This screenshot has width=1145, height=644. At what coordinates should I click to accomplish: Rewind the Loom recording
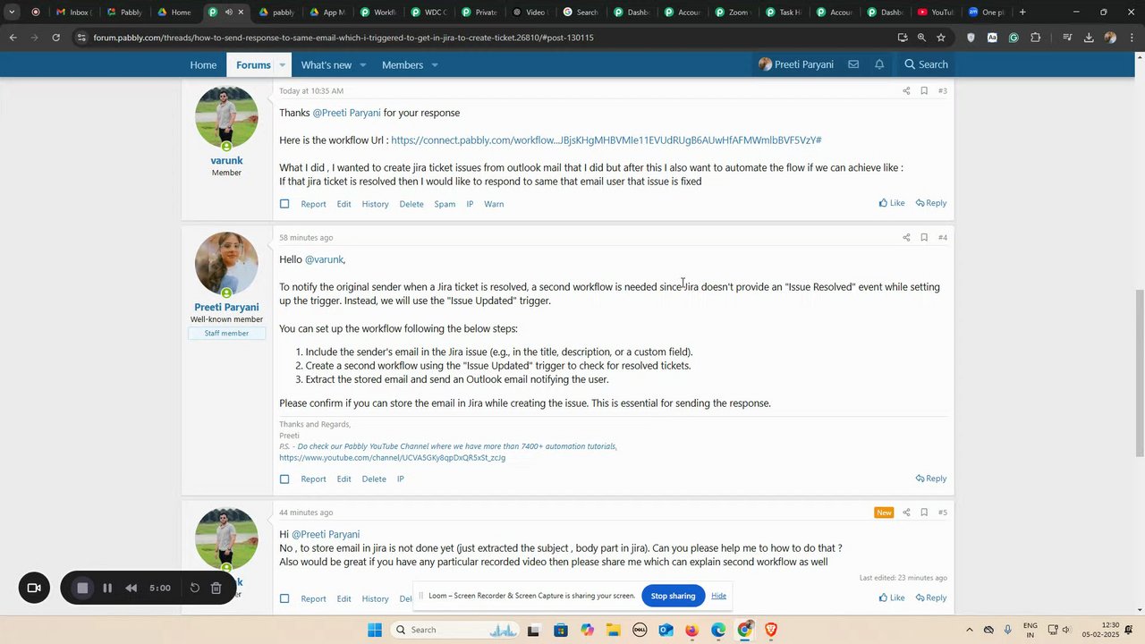click(131, 588)
